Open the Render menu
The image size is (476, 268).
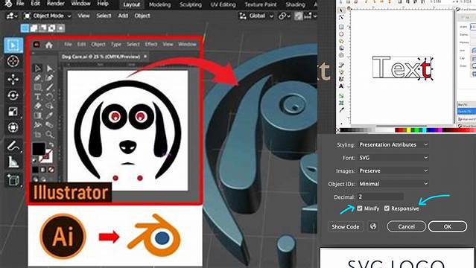pyautogui.click(x=56, y=4)
